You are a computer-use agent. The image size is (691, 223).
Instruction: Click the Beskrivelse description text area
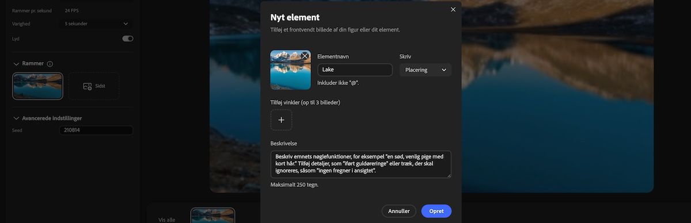pyautogui.click(x=361, y=164)
